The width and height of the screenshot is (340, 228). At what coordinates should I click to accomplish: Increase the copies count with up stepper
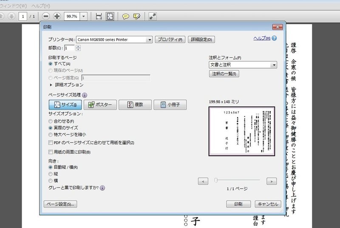[78, 46]
